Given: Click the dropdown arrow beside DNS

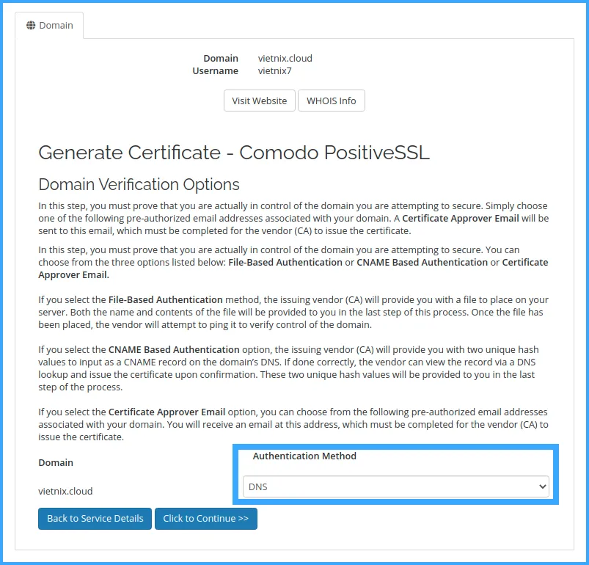Looking at the screenshot, I should (x=542, y=486).
